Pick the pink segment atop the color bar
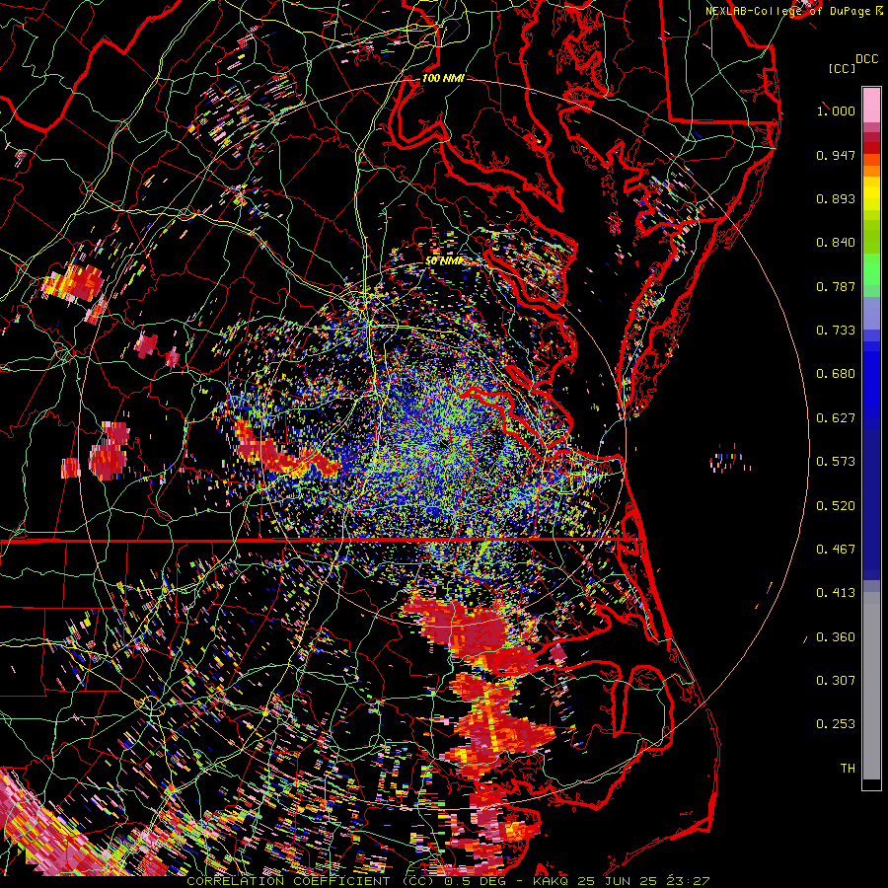This screenshot has width=888, height=888. 871,106
